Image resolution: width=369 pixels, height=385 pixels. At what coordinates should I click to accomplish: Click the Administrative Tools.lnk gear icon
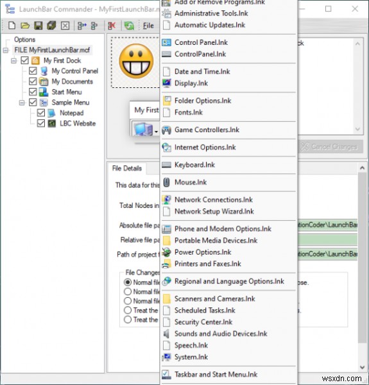pos(166,13)
